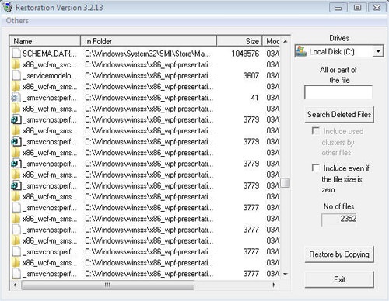This screenshot has height=301, width=389.
Task: Minimize the Restoration window
Action: coord(338,8)
